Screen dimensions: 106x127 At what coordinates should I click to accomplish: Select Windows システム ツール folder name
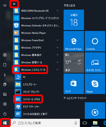point(33,70)
